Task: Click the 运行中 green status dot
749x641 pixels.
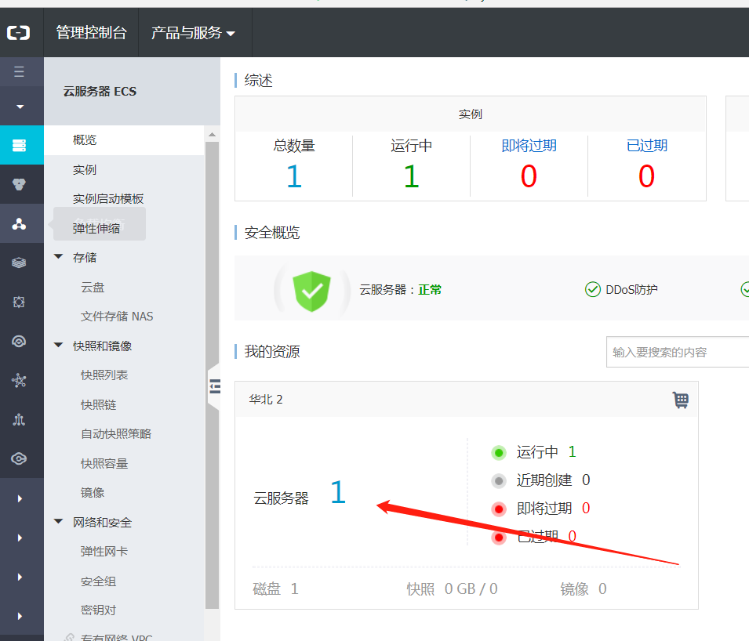Action: [499, 452]
